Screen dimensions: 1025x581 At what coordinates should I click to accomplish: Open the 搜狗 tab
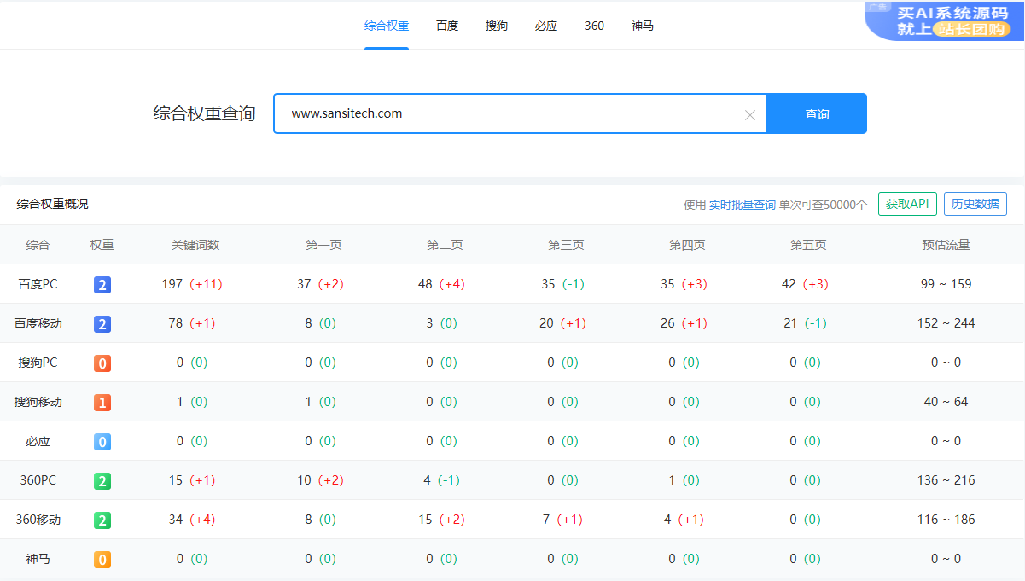(497, 26)
